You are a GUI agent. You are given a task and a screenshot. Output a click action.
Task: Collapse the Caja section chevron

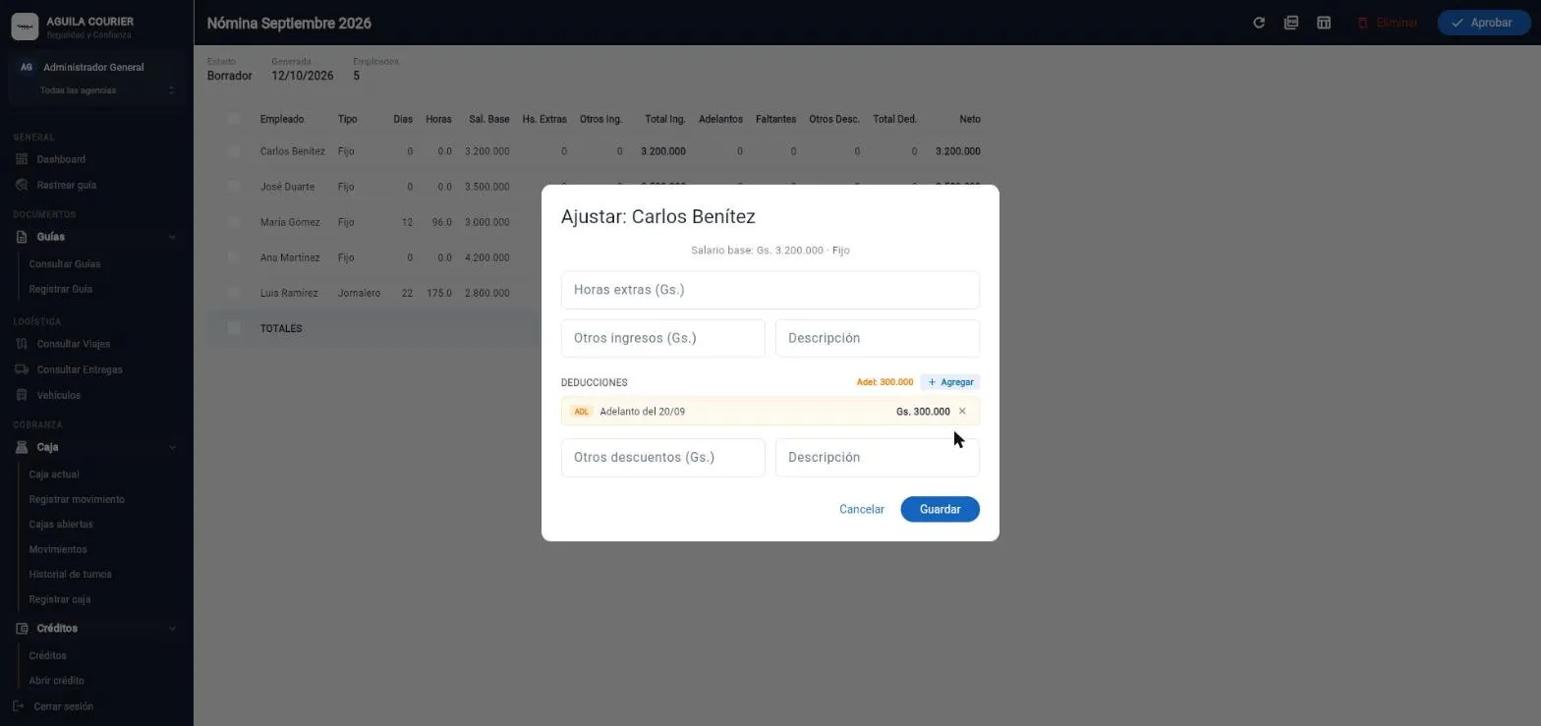click(172, 447)
